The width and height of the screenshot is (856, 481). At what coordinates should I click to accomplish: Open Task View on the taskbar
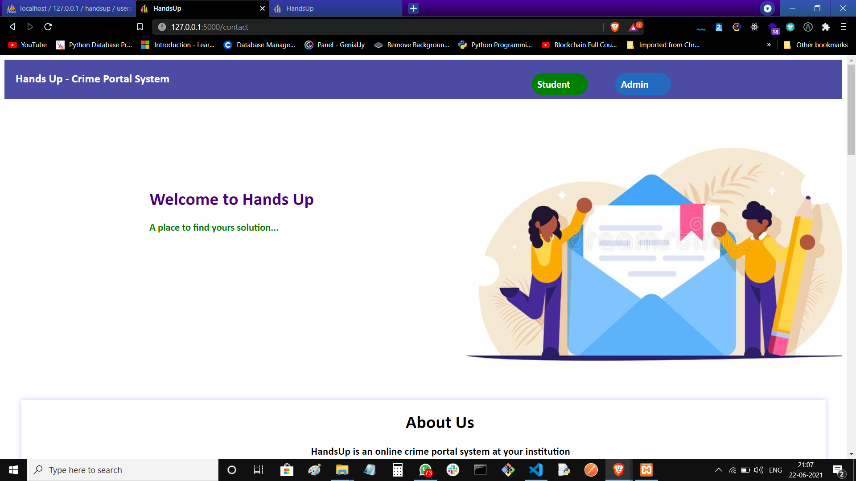[259, 470]
